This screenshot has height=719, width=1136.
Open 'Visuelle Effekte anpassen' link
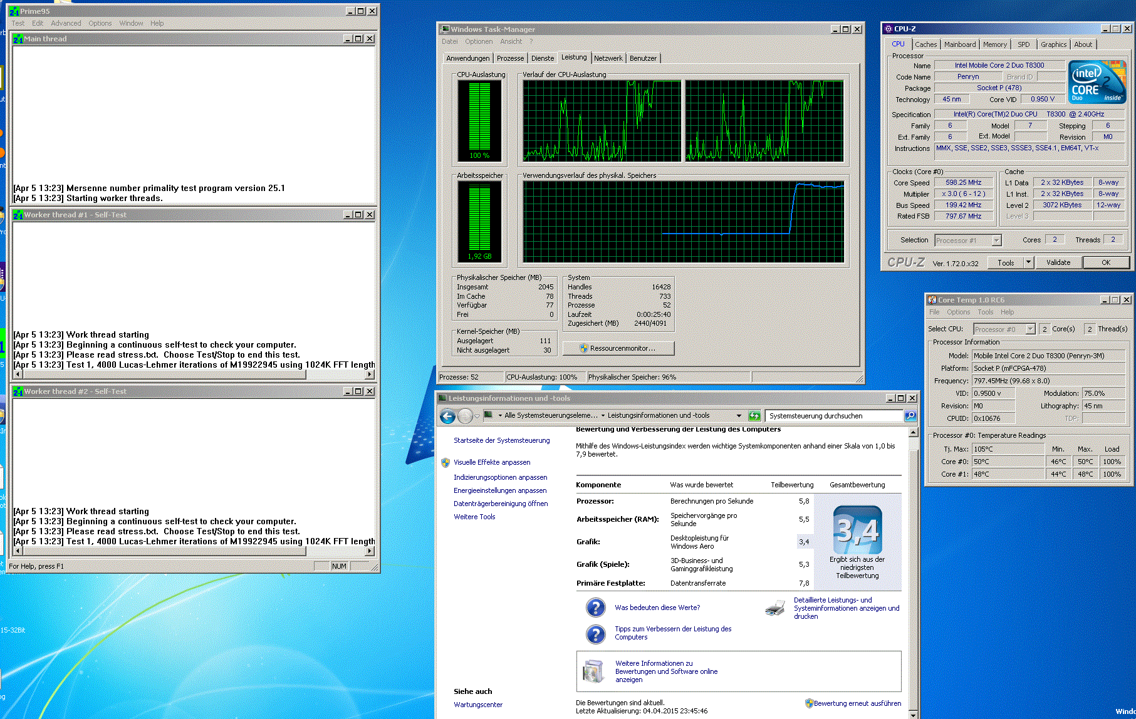[x=492, y=462]
